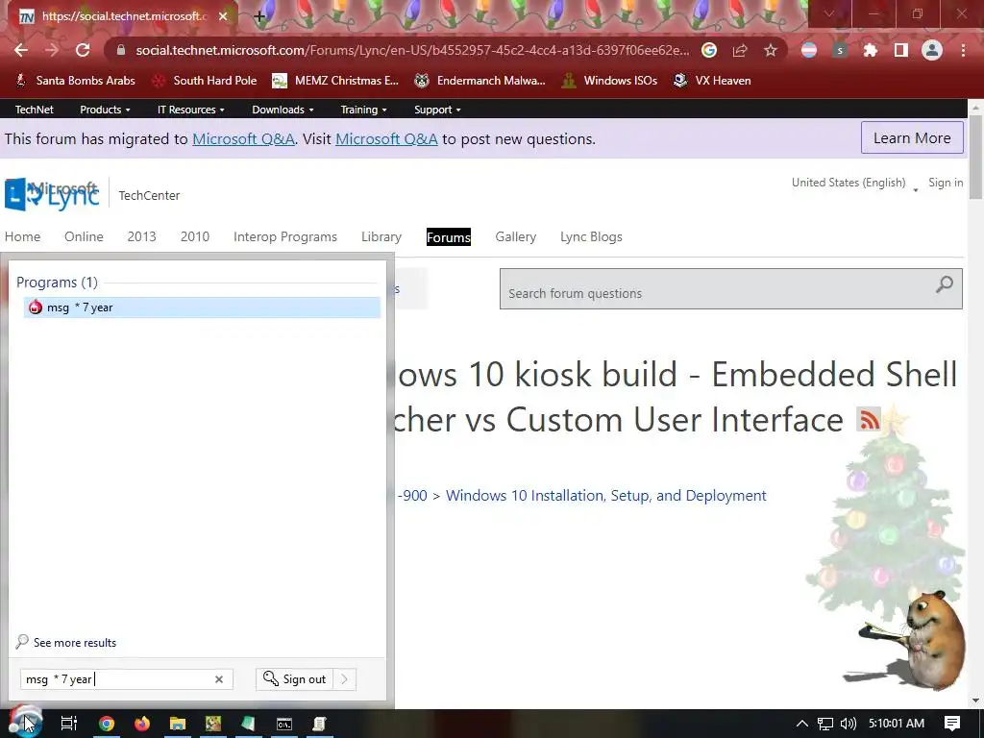Viewport: 984px width, 738px height.
Task: Open Action Center notifications icon
Action: tap(952, 724)
